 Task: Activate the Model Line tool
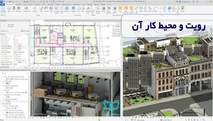tap(93, 10)
